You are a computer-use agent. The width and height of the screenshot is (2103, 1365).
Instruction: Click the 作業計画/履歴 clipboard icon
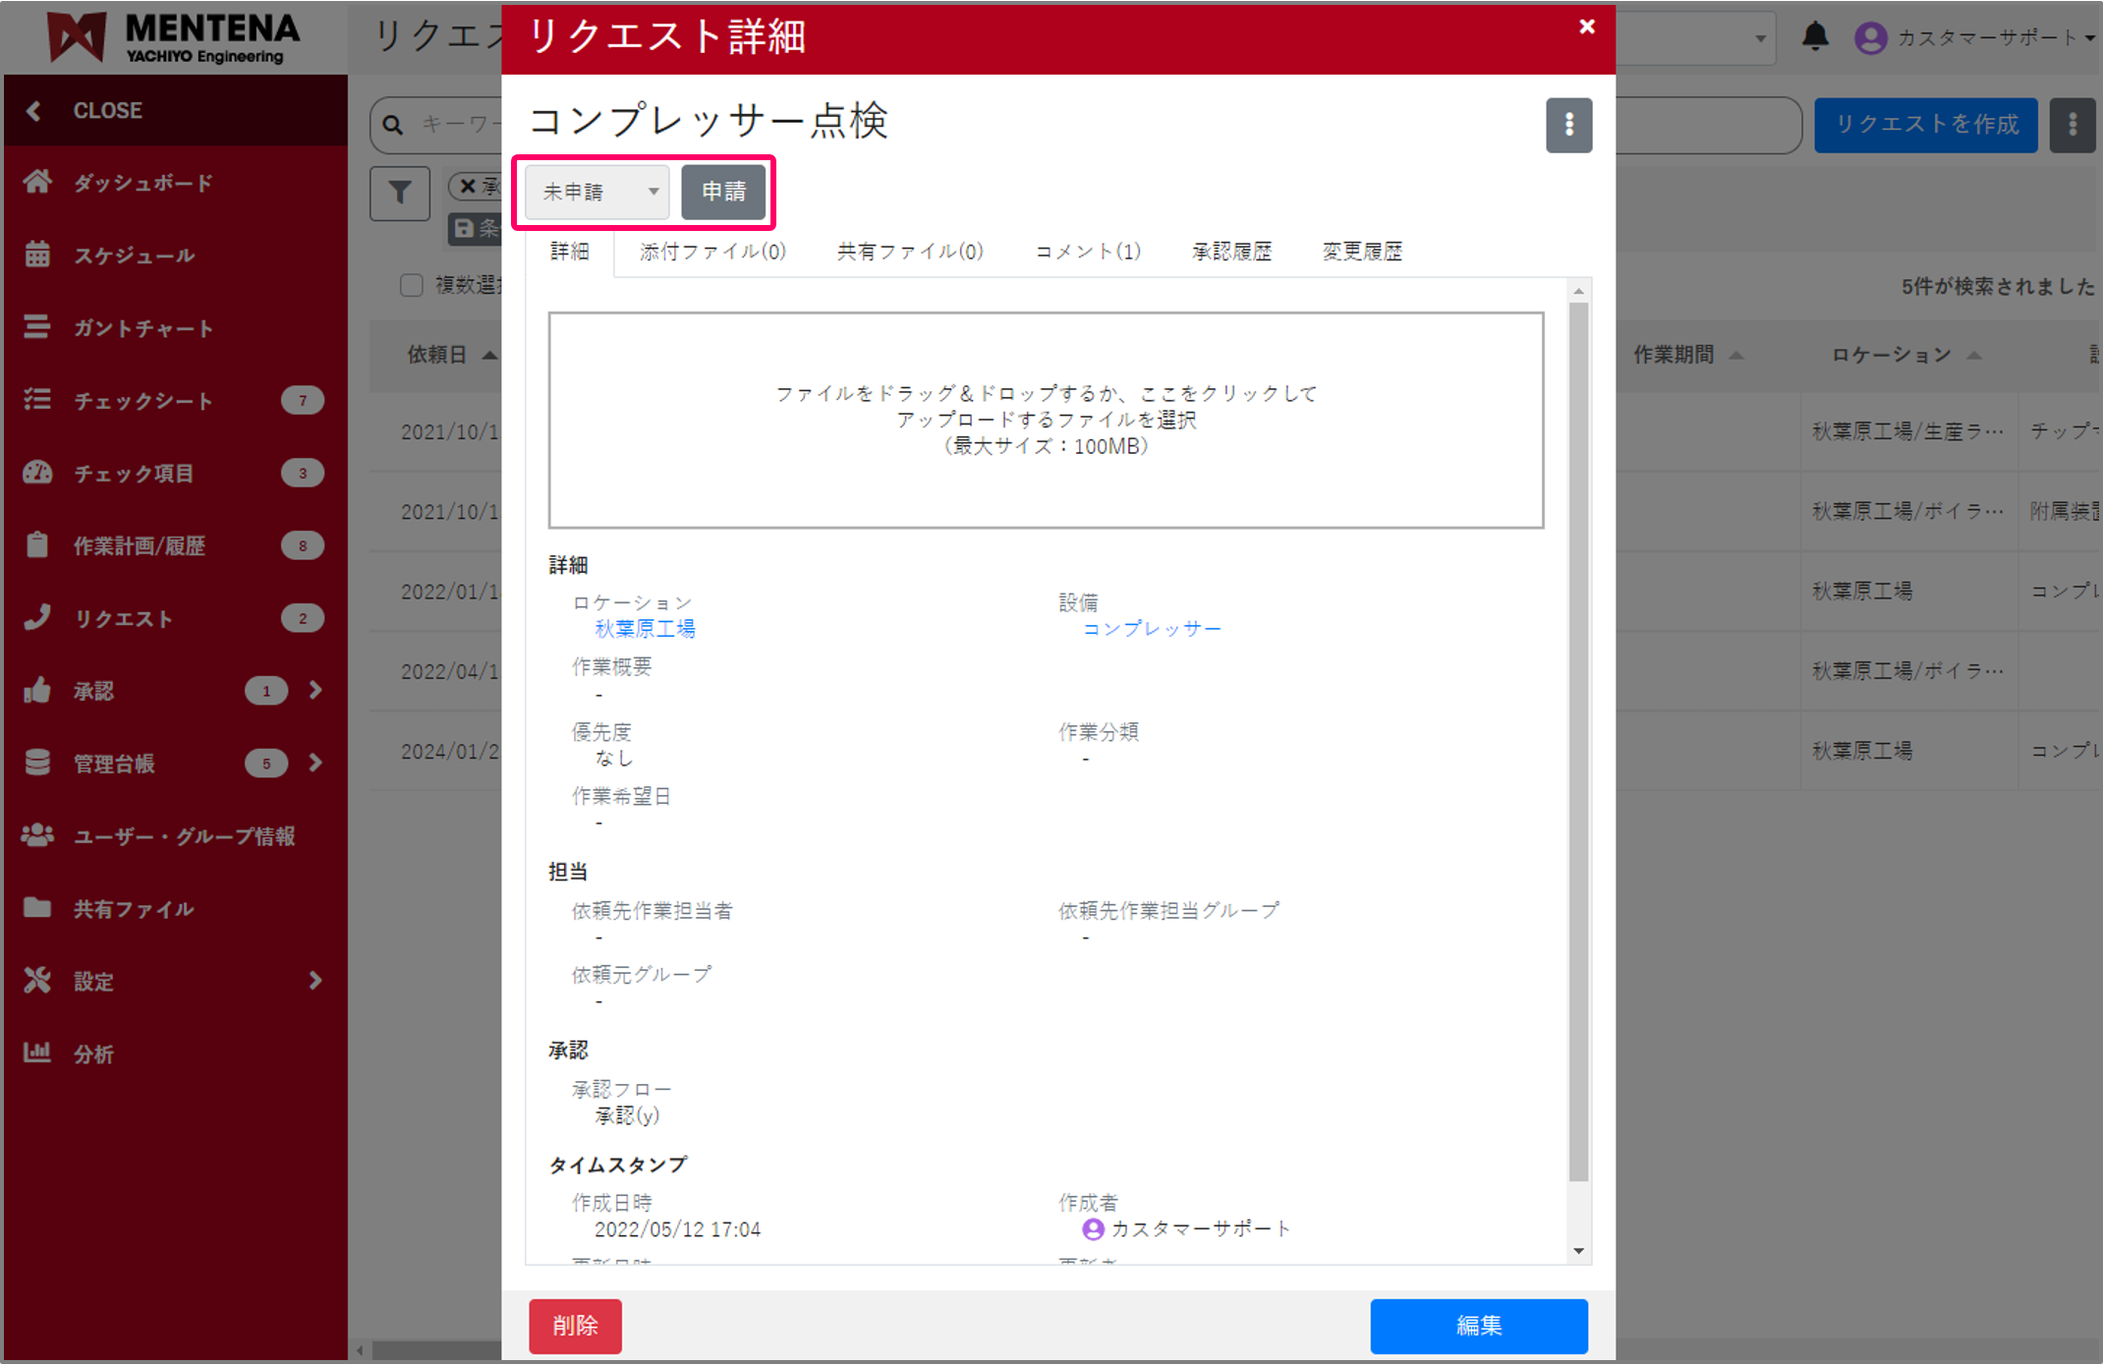tap(37, 545)
